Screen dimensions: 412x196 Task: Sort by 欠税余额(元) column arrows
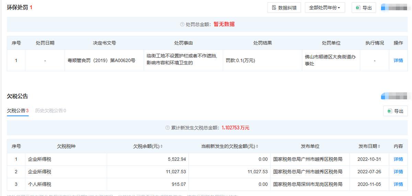pos(161,146)
